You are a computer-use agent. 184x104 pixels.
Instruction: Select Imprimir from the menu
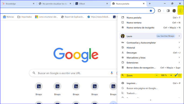[x=151, y=83]
